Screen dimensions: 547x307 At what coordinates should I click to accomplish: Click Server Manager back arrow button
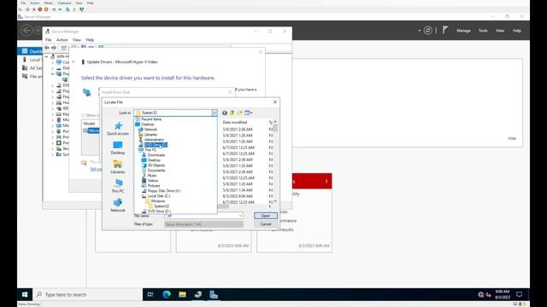point(26,31)
